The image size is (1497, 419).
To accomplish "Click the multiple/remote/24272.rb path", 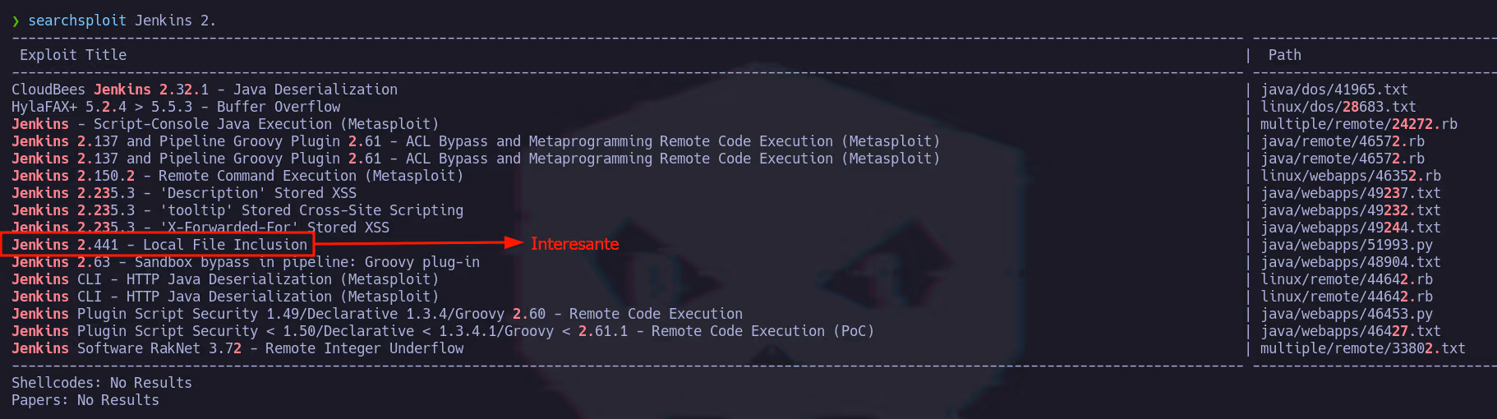I will click(x=1359, y=124).
